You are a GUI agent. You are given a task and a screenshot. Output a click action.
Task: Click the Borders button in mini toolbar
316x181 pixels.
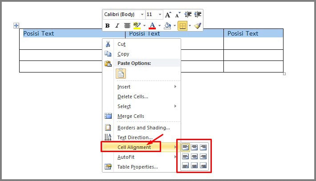[182, 26]
